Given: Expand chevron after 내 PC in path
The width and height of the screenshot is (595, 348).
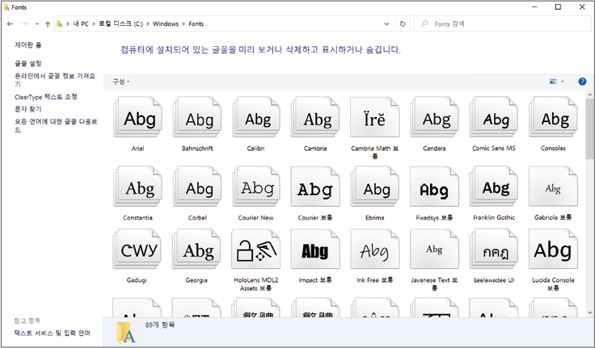Looking at the screenshot, I should [93, 24].
